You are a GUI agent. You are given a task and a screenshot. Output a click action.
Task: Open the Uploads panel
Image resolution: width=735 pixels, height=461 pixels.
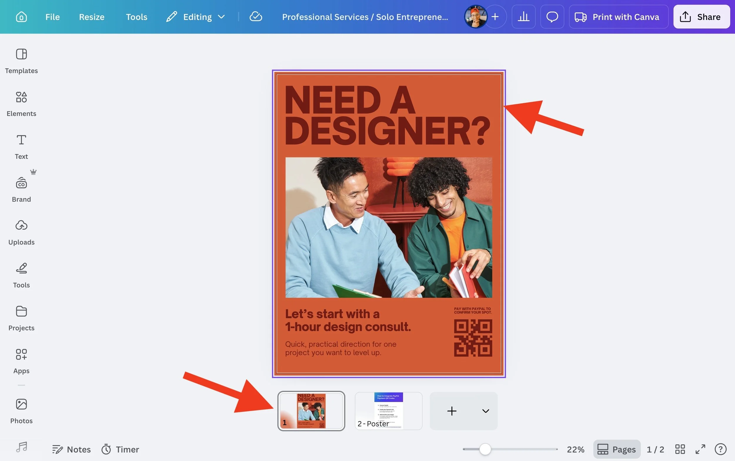pyautogui.click(x=21, y=232)
